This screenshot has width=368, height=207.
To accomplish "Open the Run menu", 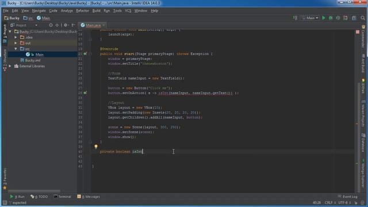I will [x=107, y=11].
